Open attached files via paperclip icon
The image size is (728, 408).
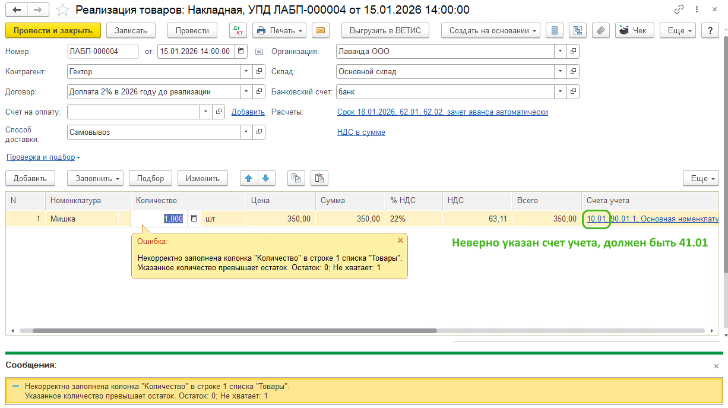pyautogui.click(x=601, y=30)
